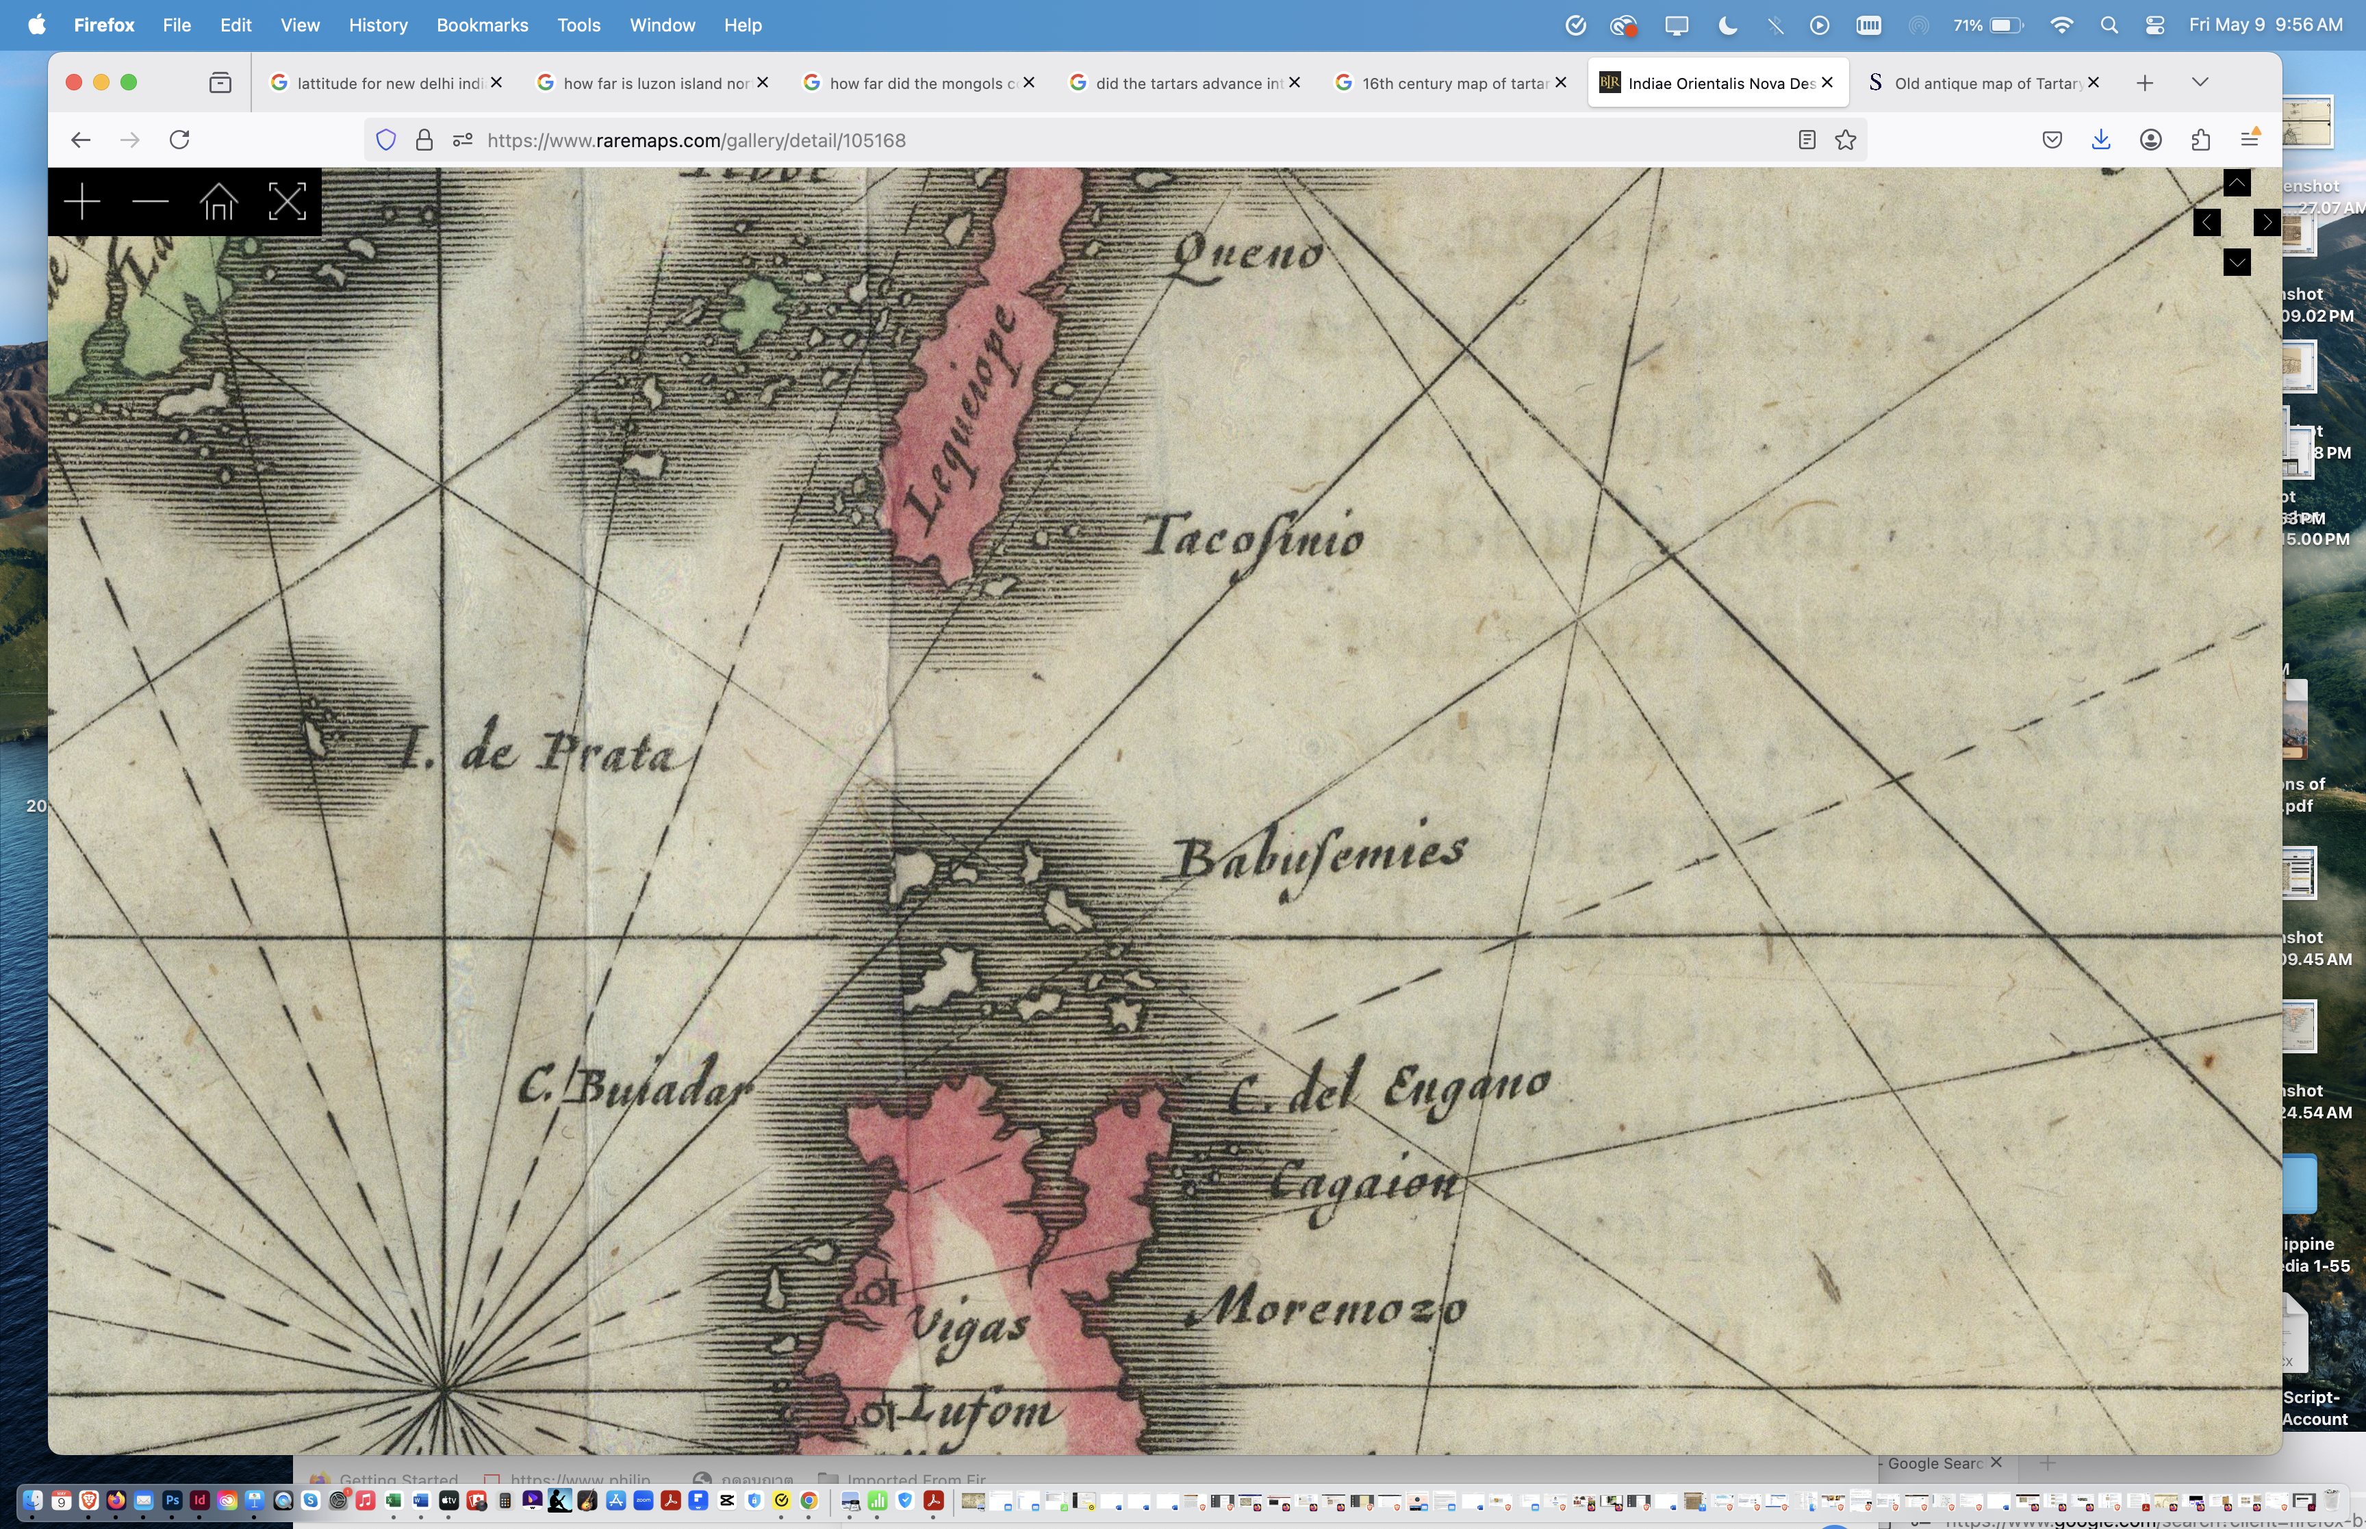Close the 'lattitude for new delhi' tab

tap(496, 82)
